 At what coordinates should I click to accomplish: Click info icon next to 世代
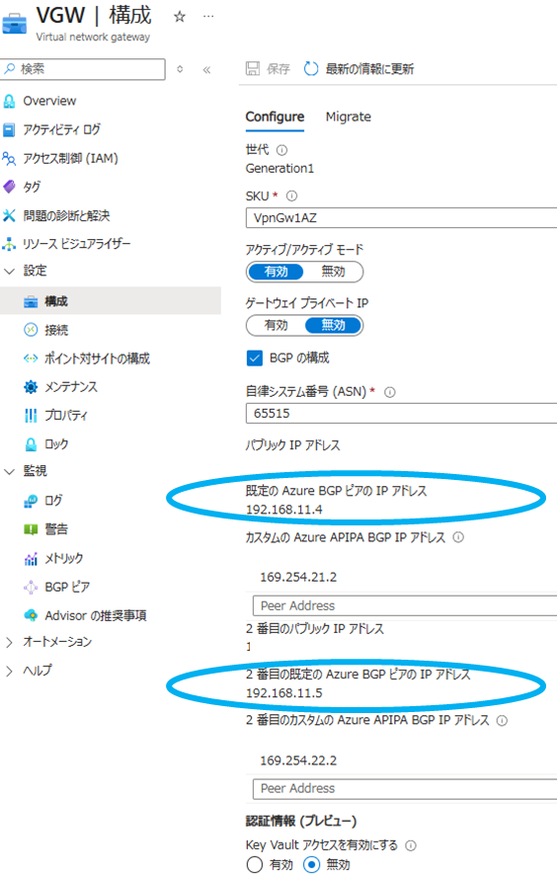[x=281, y=150]
